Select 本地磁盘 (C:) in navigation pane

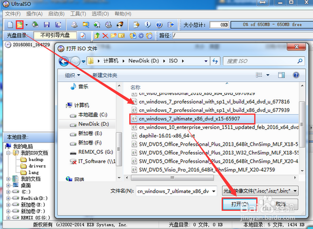click(x=93, y=115)
